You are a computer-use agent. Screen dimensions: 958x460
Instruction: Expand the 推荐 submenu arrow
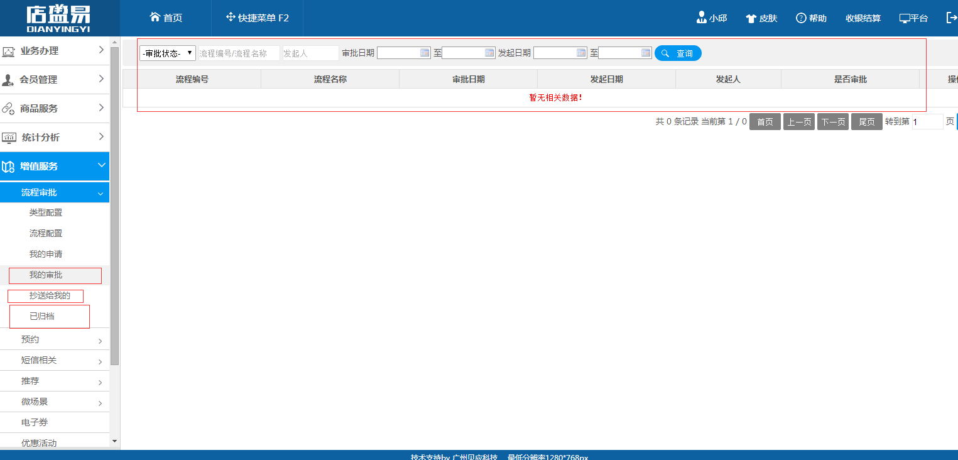point(101,383)
